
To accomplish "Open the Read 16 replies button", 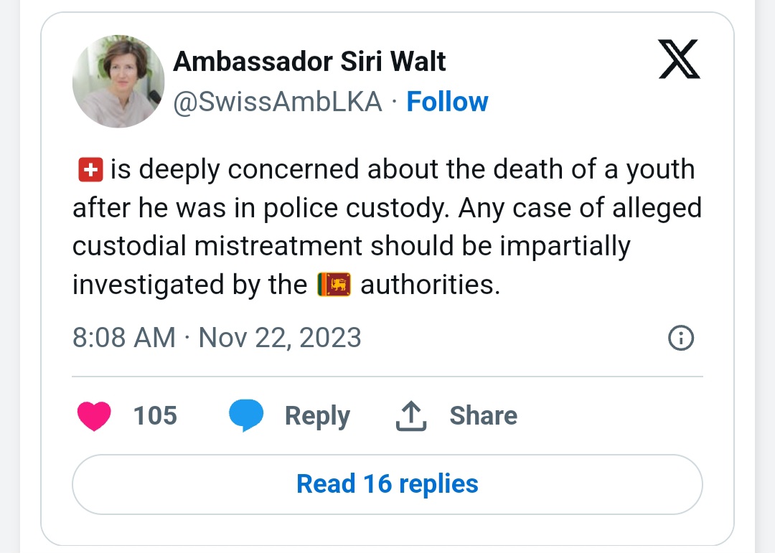I will (387, 484).
